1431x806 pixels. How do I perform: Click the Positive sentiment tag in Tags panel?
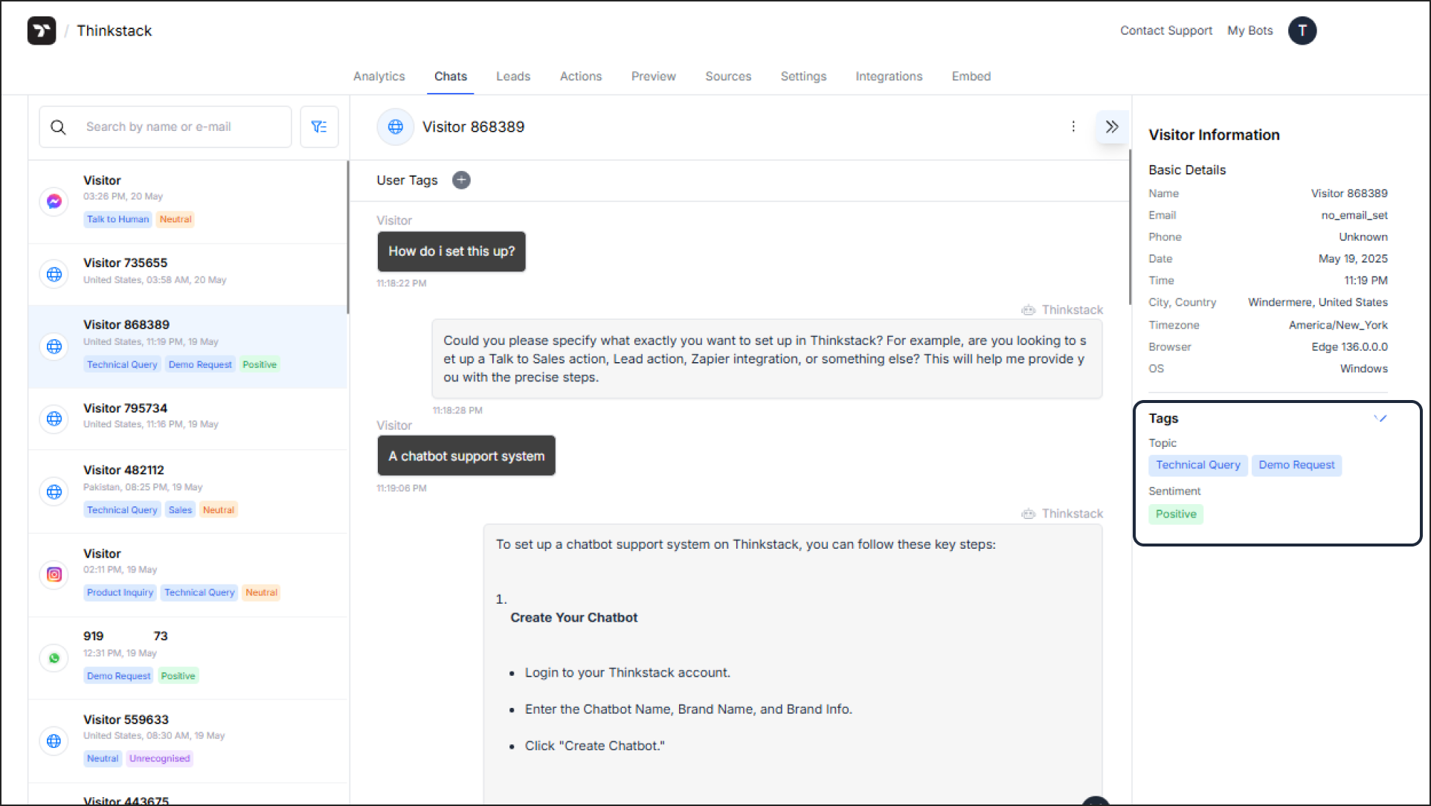1176,515
